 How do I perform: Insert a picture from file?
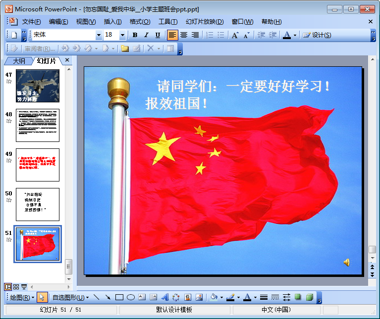(199, 297)
